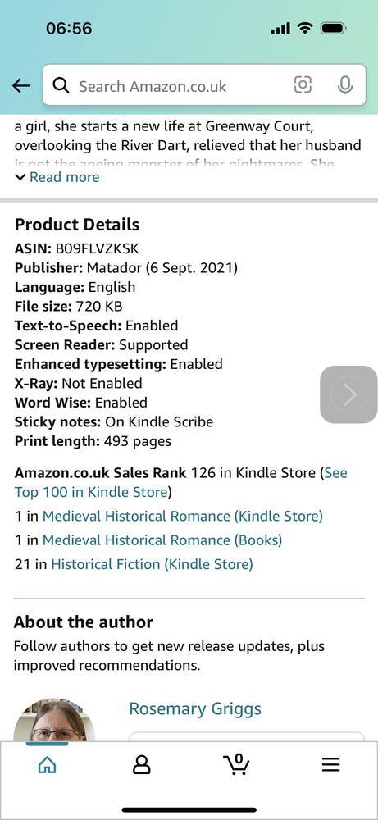Tap the button under Rosemary Griggs' name
Image resolution: width=378 pixels, height=820 pixels.
(x=246, y=737)
